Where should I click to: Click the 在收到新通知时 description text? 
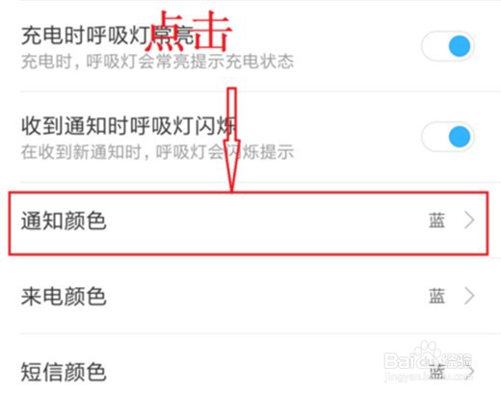[81, 151]
